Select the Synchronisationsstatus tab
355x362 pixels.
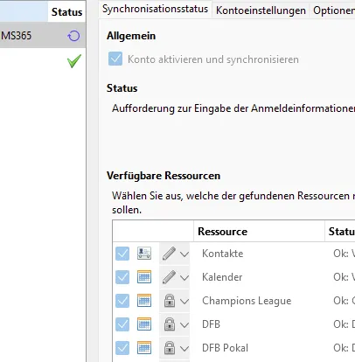(x=155, y=9)
